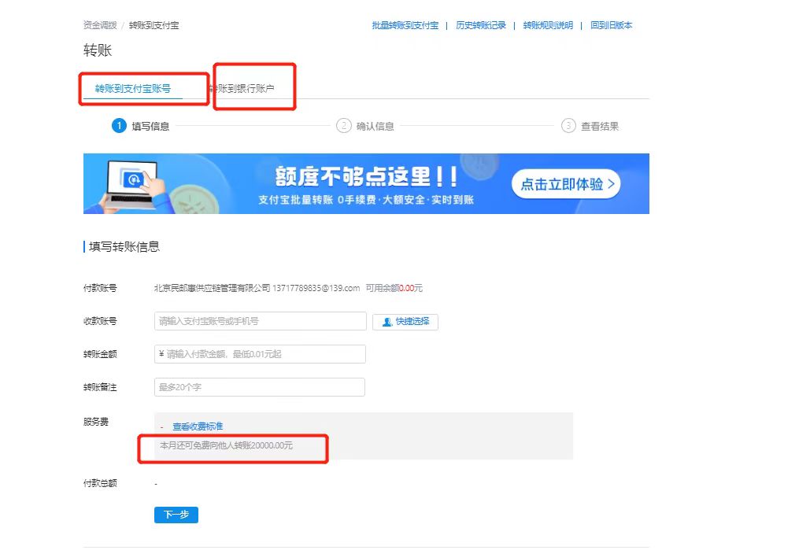Click step 1 circle 填写信息
This screenshot has width=810, height=550.
coord(120,125)
